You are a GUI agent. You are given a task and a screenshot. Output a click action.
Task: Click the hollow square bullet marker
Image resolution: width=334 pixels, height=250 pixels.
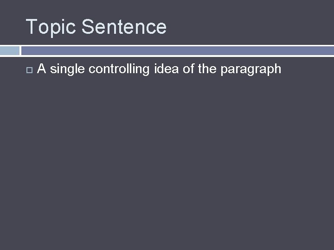29,70
